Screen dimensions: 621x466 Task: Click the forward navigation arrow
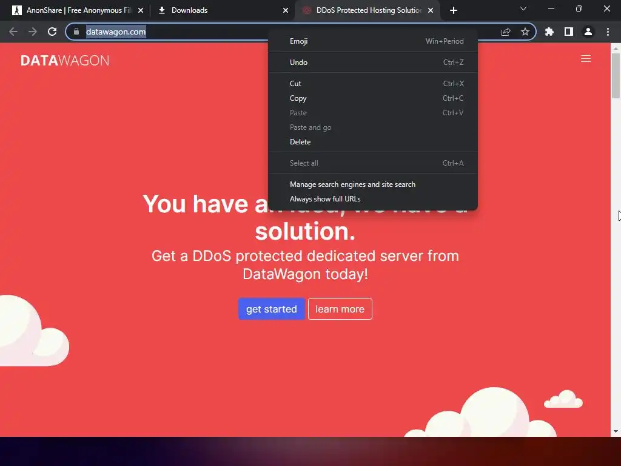[33, 32]
